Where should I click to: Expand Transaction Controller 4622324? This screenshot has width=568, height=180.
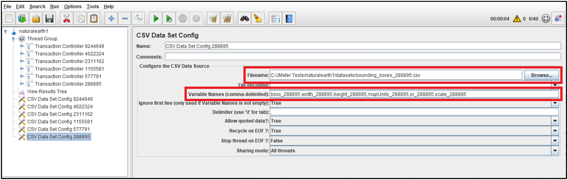(x=21, y=54)
